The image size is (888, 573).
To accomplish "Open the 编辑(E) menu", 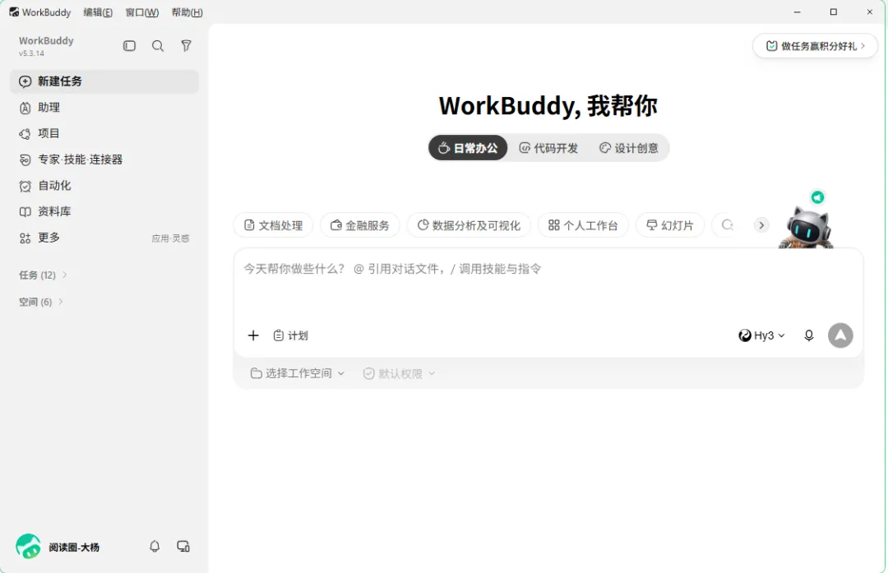I will pos(98,12).
